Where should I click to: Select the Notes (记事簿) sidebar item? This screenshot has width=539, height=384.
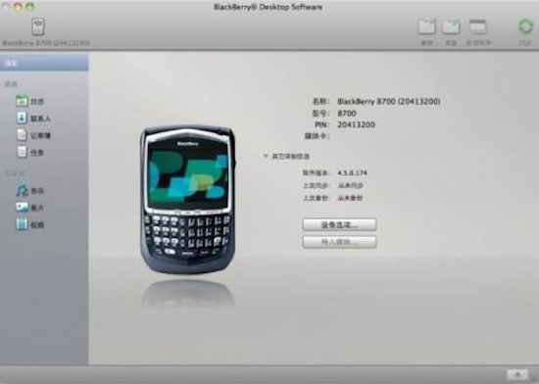click(x=33, y=135)
